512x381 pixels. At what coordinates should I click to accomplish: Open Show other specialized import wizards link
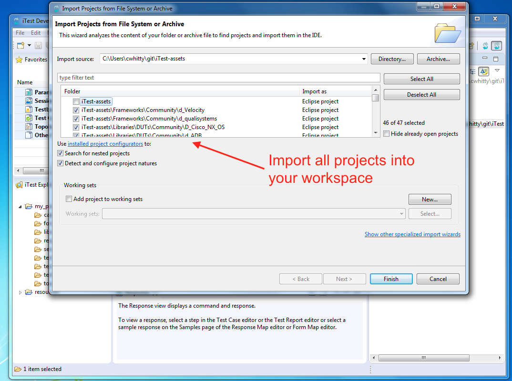click(412, 234)
